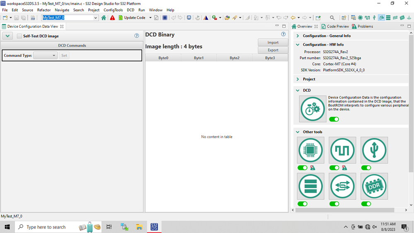414x233 pixels.
Task: Open the Home overview icon in toolbar
Action: (x=104, y=18)
